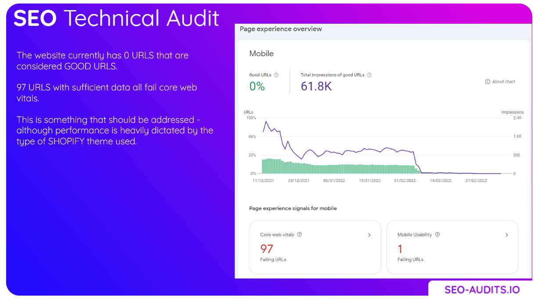Viewport: 538px width, 300px height.
Task: Click the Page experience signals for mobile heading
Action: (x=293, y=208)
